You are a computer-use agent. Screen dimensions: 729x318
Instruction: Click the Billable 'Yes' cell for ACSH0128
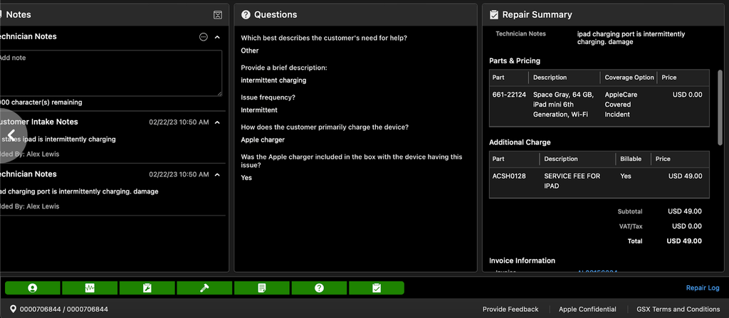pos(626,176)
